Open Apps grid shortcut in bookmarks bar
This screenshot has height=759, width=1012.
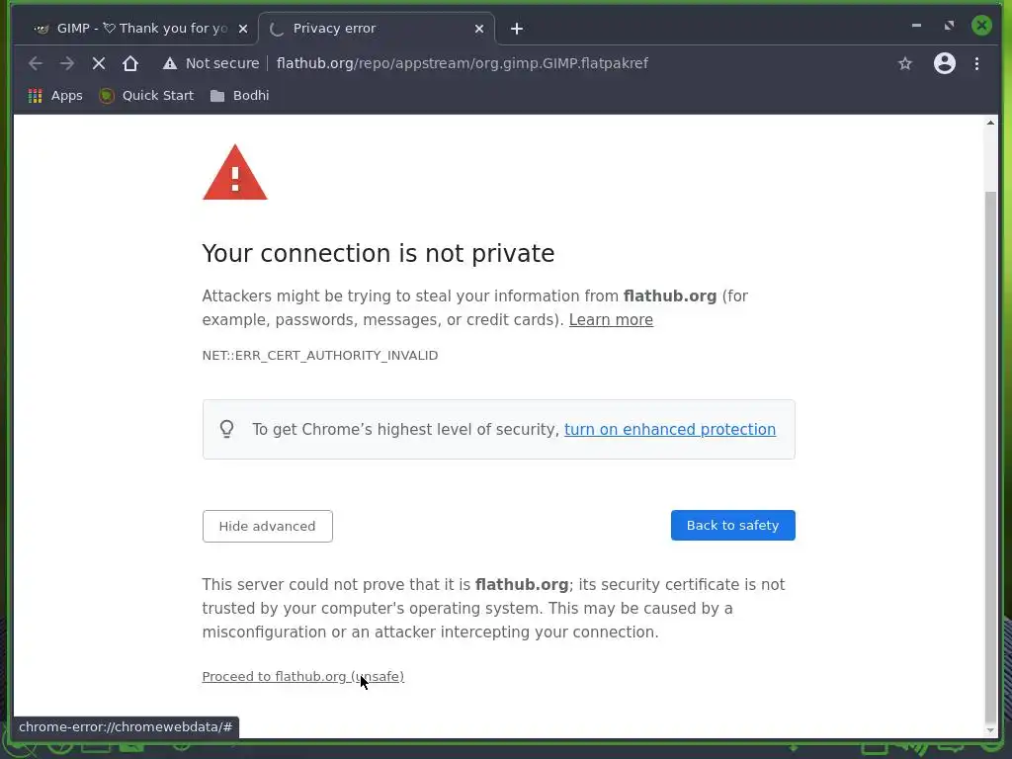coord(55,95)
